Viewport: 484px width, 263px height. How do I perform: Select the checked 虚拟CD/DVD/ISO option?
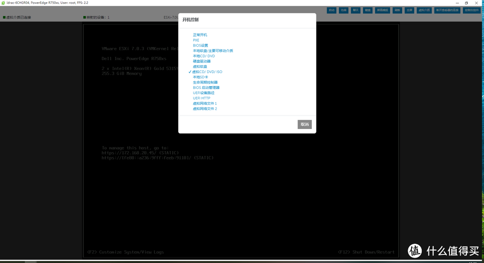click(x=207, y=72)
